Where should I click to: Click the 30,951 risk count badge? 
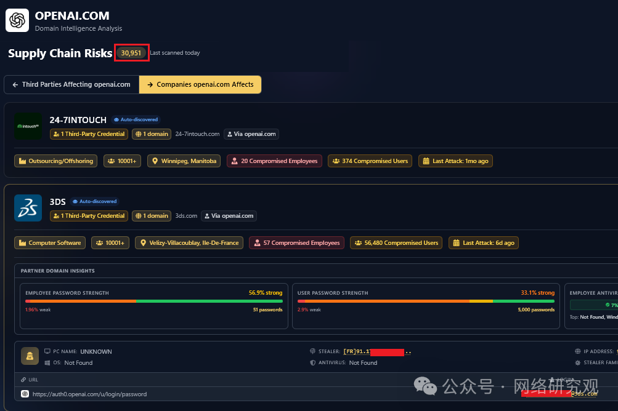coord(131,53)
